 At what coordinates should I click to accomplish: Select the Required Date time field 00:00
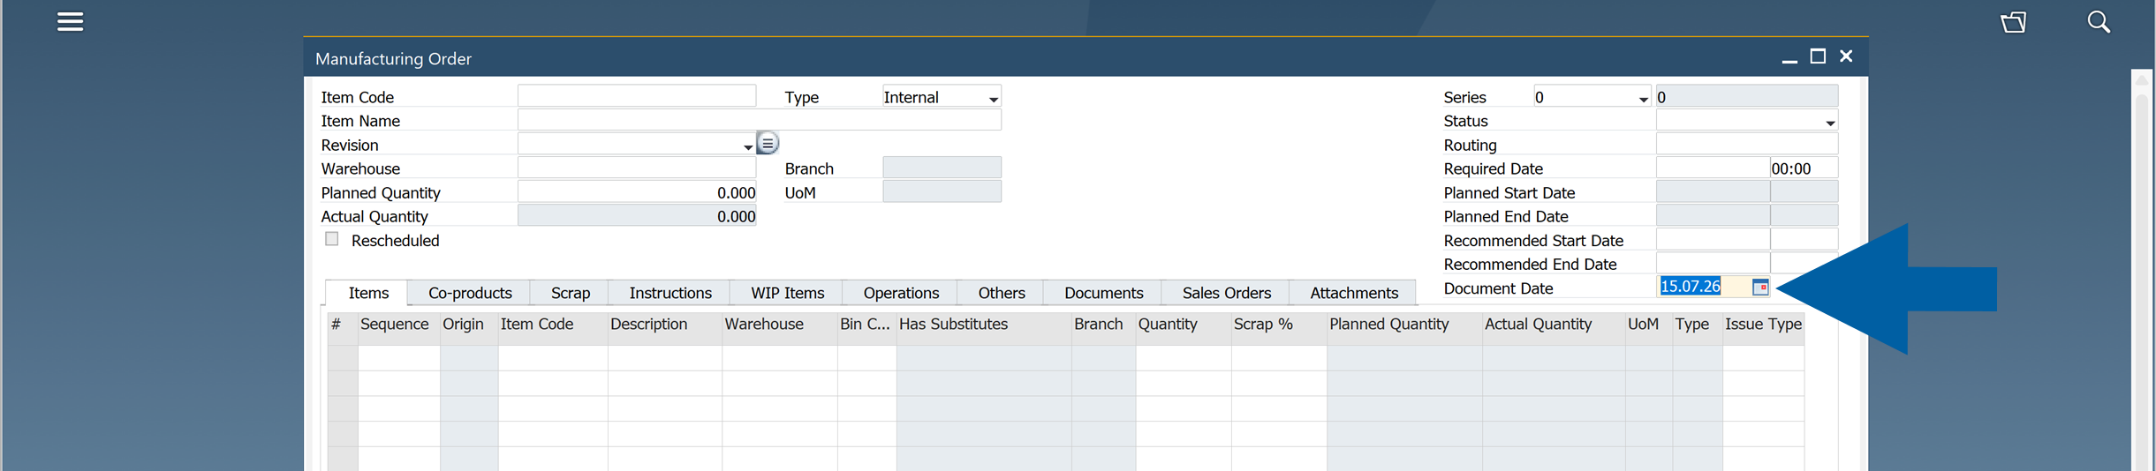[x=1804, y=168]
